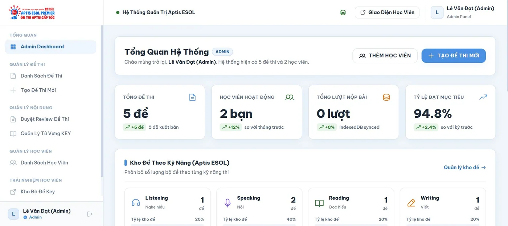The image size is (508, 226).
Task: Open Giao Diện Học Viên student interface
Action: coord(387,12)
